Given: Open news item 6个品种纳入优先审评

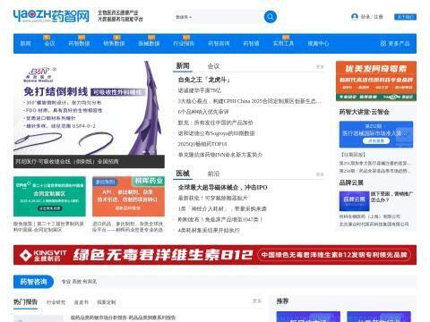Looking at the screenshot, I should pos(203,112).
